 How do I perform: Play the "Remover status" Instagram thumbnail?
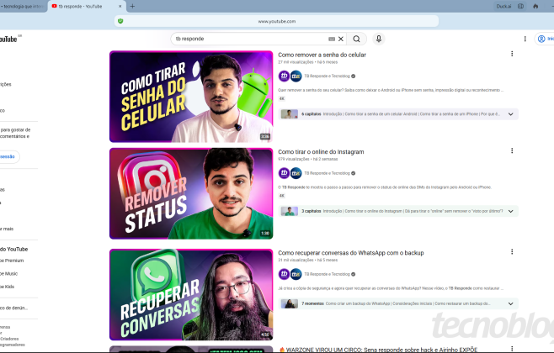pyautogui.click(x=191, y=193)
